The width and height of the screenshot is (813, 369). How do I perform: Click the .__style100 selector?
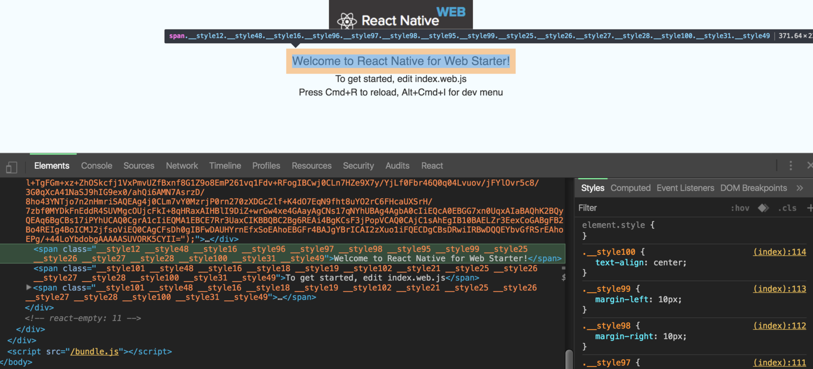coord(609,252)
